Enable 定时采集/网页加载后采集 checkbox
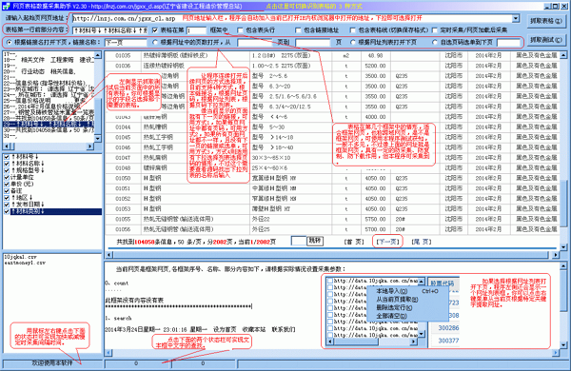571x371 pixels. point(435,30)
